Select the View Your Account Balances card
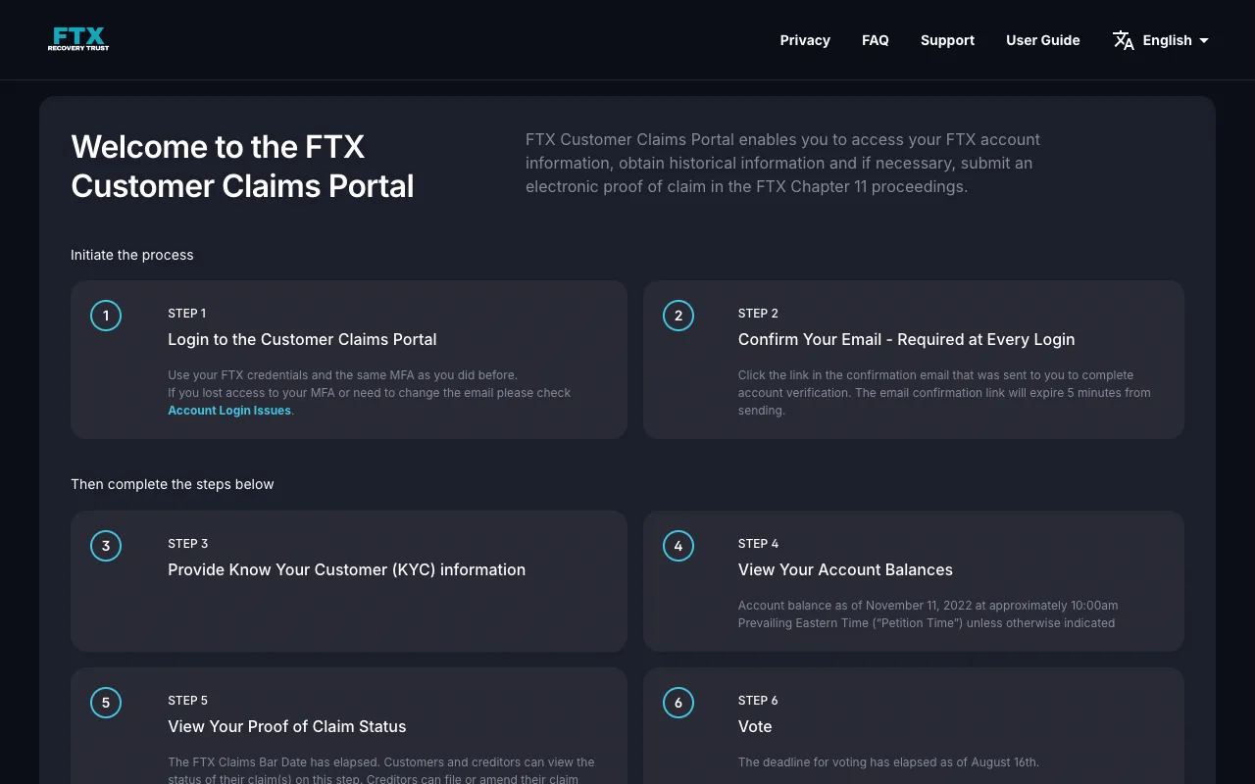This screenshot has height=784, width=1255. (x=914, y=580)
